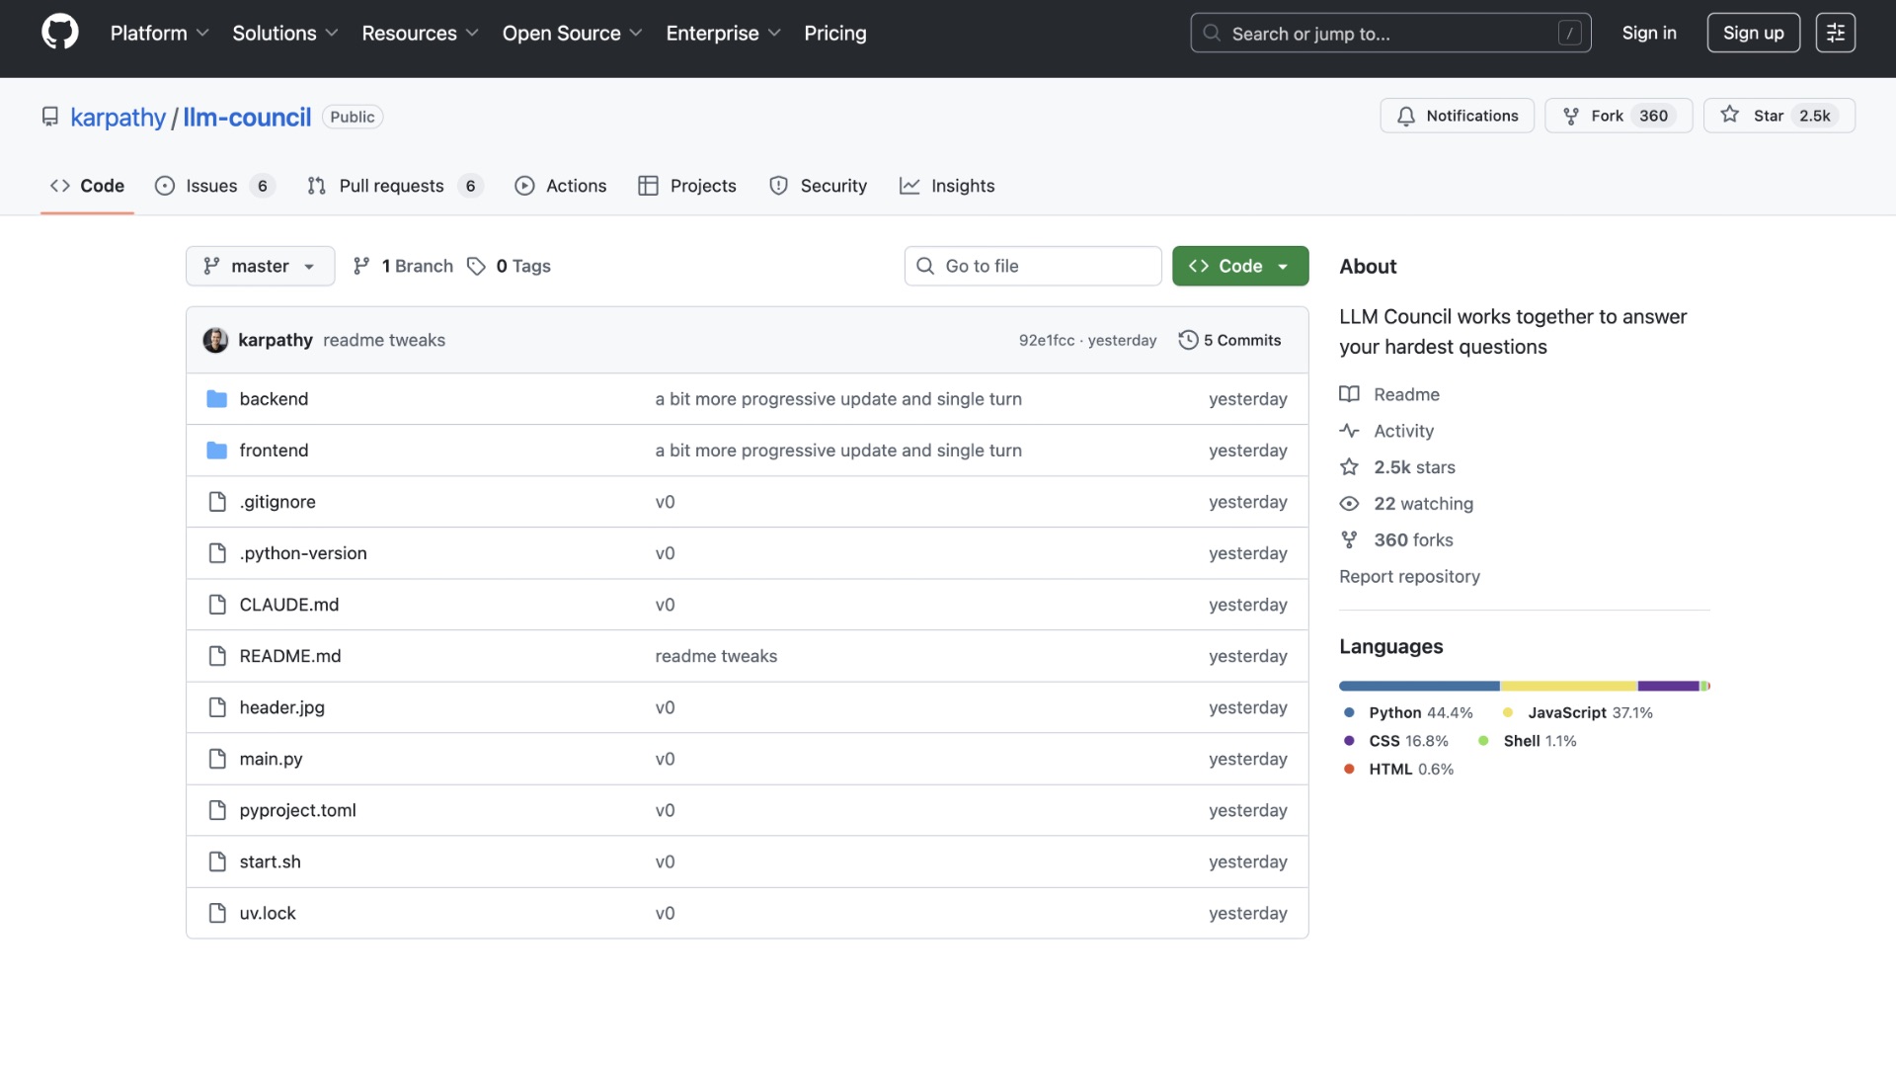Click karpathy's avatar in commit row

pos(215,340)
